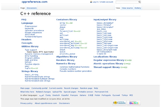The height and width of the screenshot is (107, 161).
Task: Open the Atomic operations library link
Action: (x=108, y=64)
